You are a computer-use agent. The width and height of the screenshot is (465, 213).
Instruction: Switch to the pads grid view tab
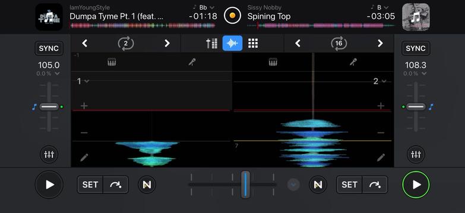point(252,43)
